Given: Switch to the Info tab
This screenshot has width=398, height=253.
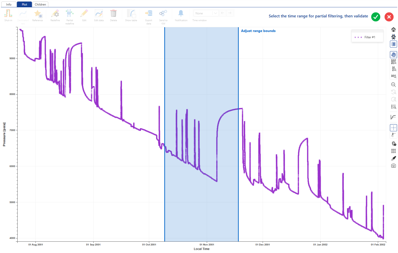Looking at the screenshot, I should coord(9,5).
